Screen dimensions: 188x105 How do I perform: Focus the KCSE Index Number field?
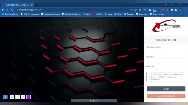[x=166, y=51]
